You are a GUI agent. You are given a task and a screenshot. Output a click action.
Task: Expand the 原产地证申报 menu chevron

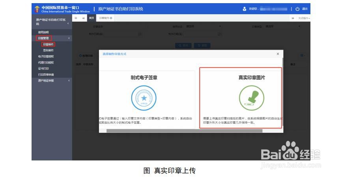(69, 80)
